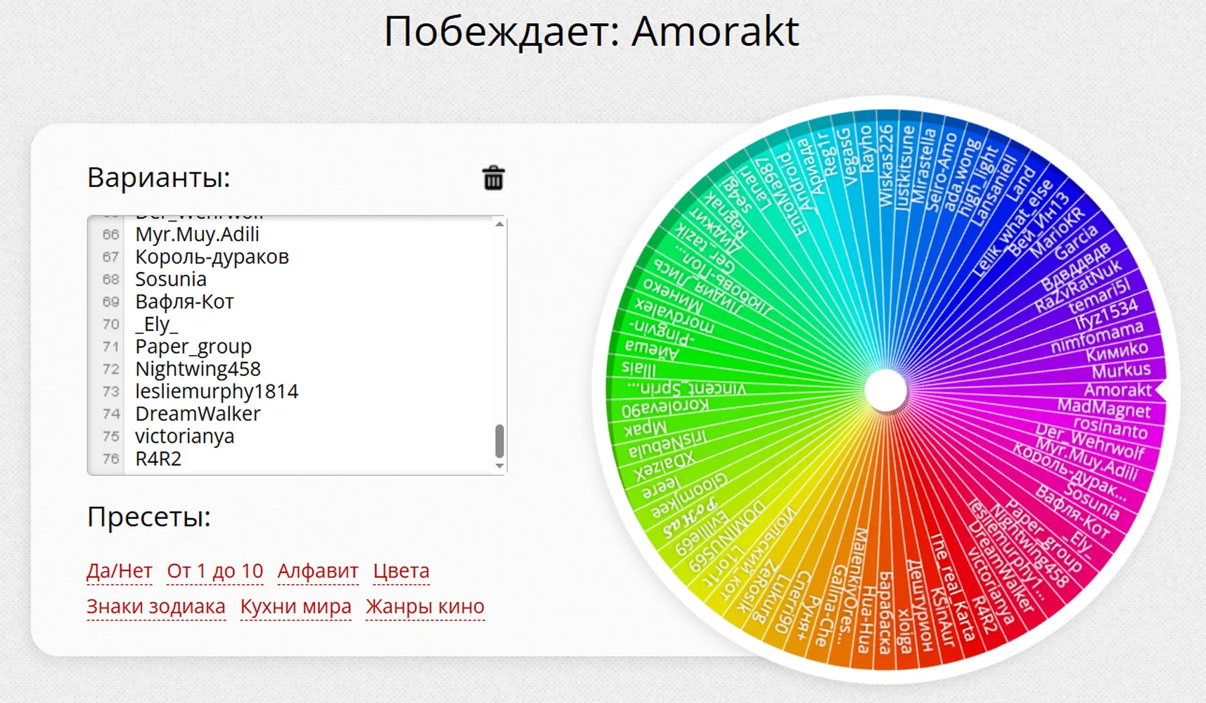This screenshot has height=703, width=1206.
Task: Apply the Знаки зодиака preset
Action: (x=155, y=607)
